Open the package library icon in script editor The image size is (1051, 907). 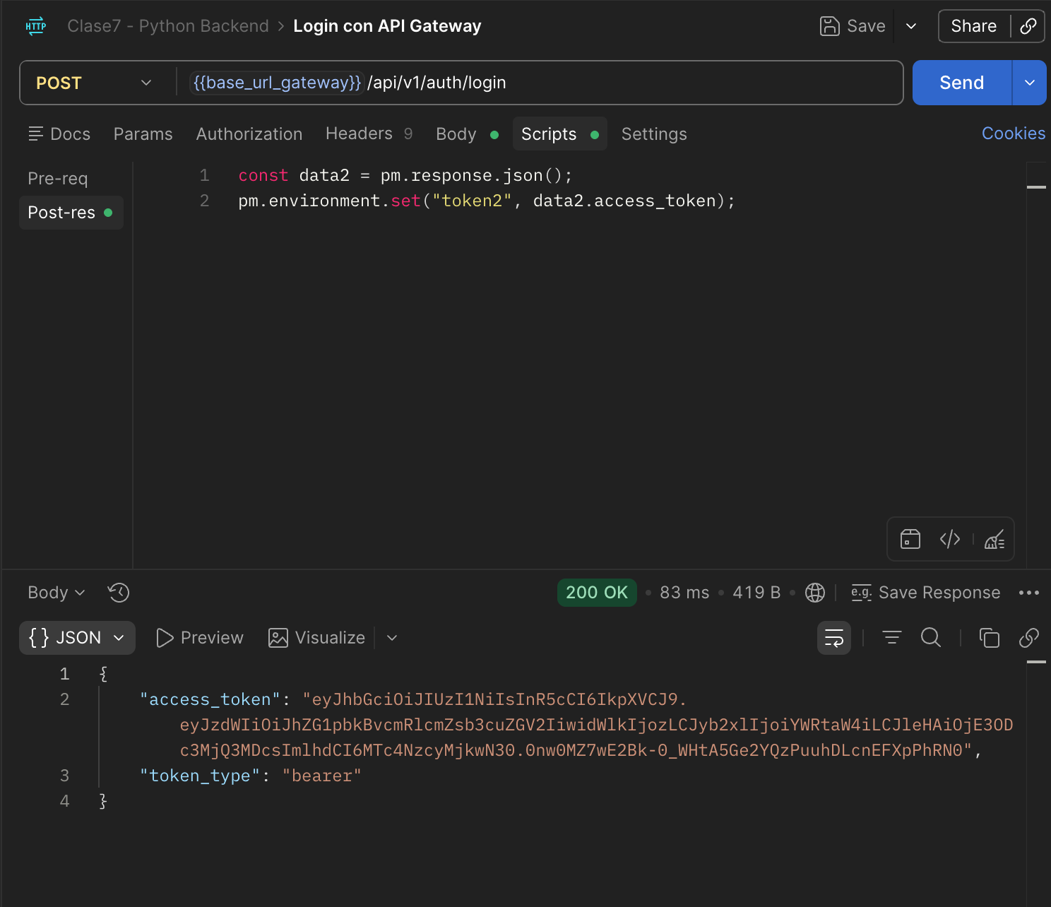(910, 540)
